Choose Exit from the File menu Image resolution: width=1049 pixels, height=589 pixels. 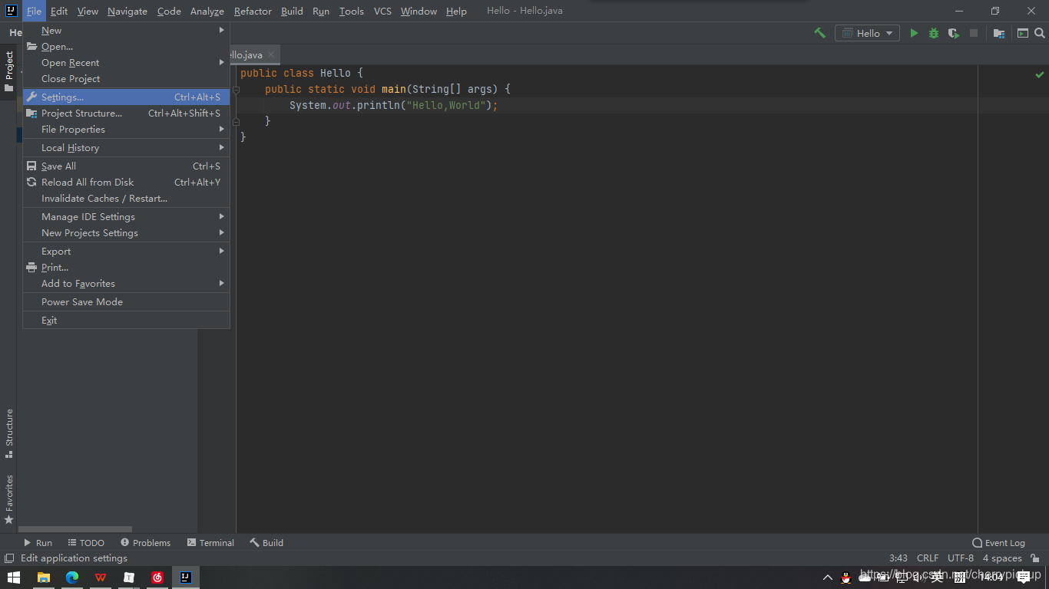[x=126, y=321]
